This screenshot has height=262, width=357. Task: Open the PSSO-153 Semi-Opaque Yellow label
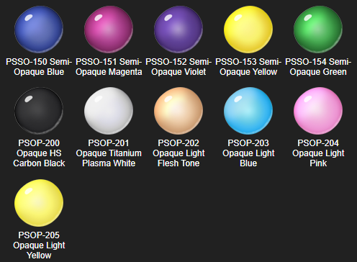(248, 67)
